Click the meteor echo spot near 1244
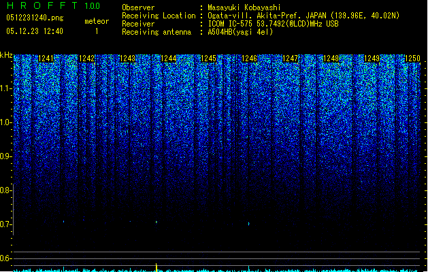Viewport: 428px width, 272px height. [x=157, y=222]
